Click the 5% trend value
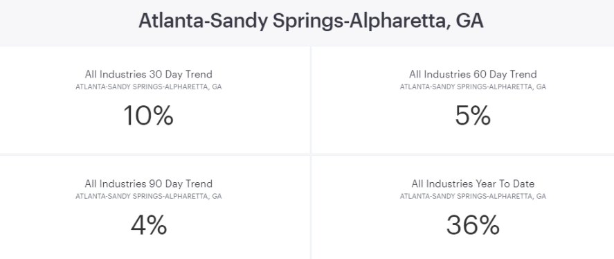The image size is (614, 259). click(x=473, y=116)
